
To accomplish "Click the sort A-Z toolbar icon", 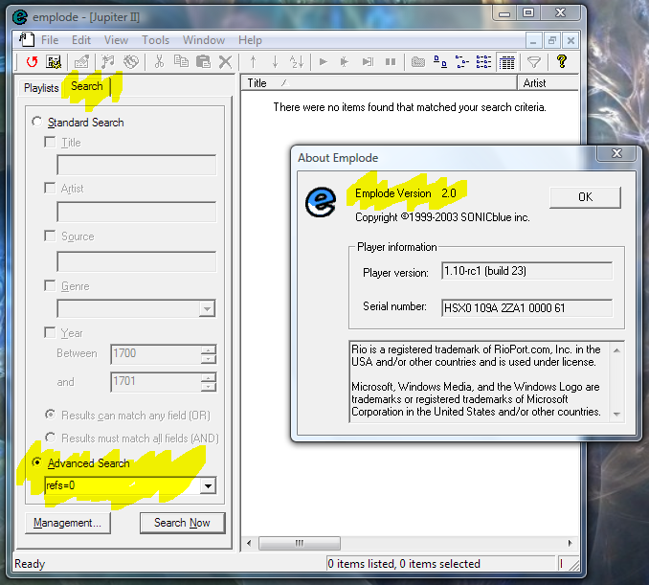I will tap(297, 62).
